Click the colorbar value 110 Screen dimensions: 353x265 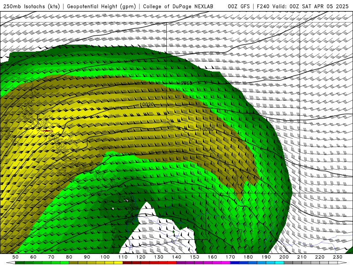123,257
